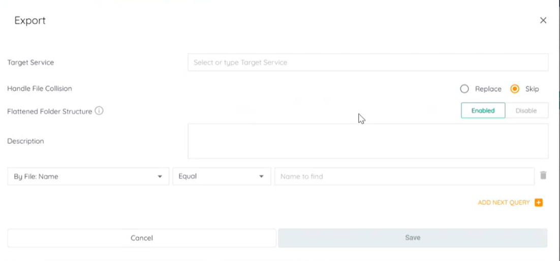This screenshot has width=560, height=261.
Task: Open the Target Service combo box
Action: click(367, 62)
